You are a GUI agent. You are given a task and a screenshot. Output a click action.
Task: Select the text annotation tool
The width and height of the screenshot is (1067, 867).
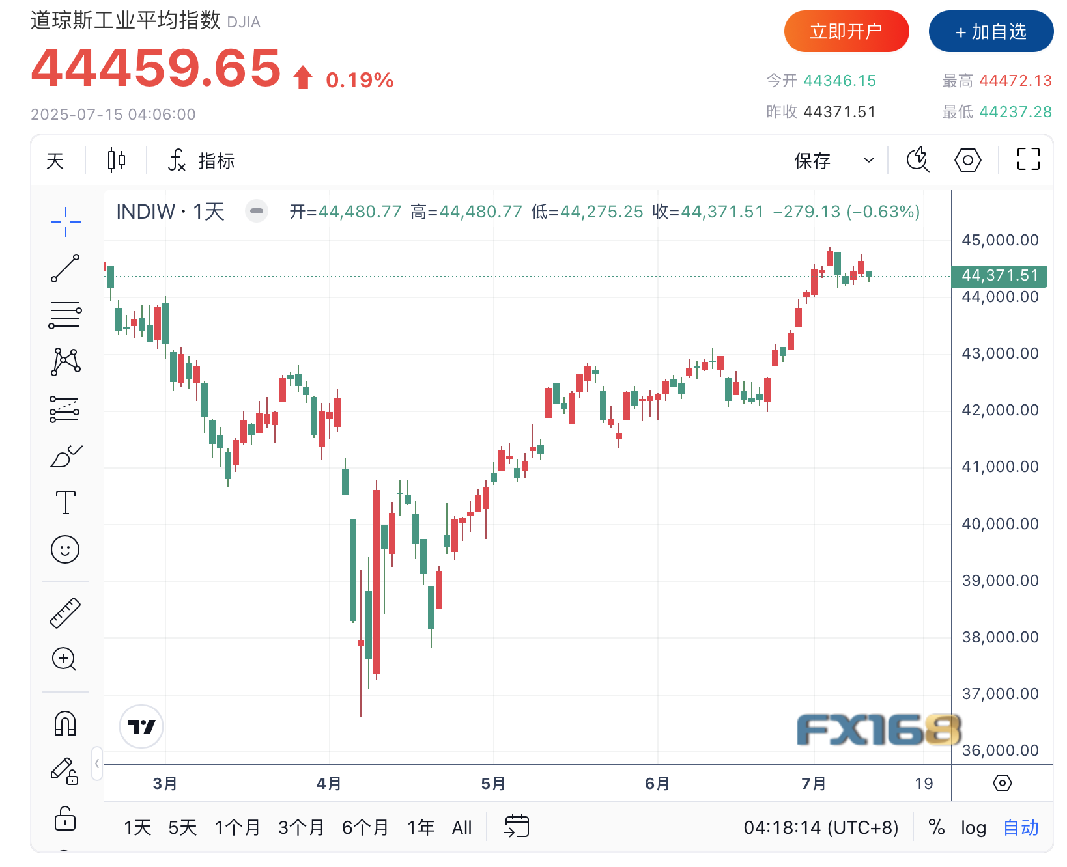(x=65, y=502)
